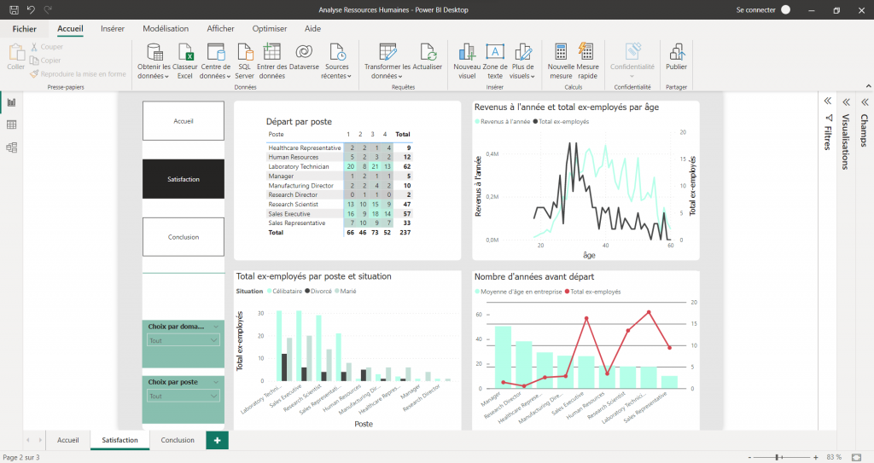This screenshot has width=874, height=463.
Task: Open Sources récentes
Action: 336,61
